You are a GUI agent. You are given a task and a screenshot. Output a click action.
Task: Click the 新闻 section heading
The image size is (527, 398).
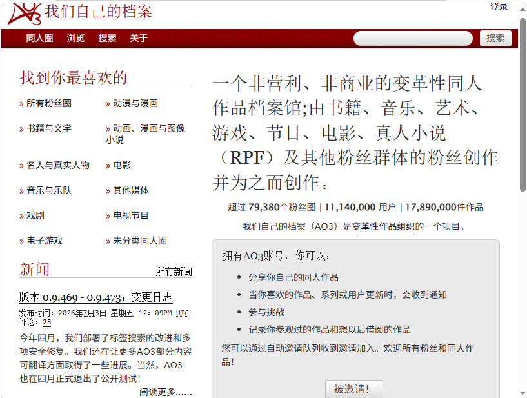point(34,270)
